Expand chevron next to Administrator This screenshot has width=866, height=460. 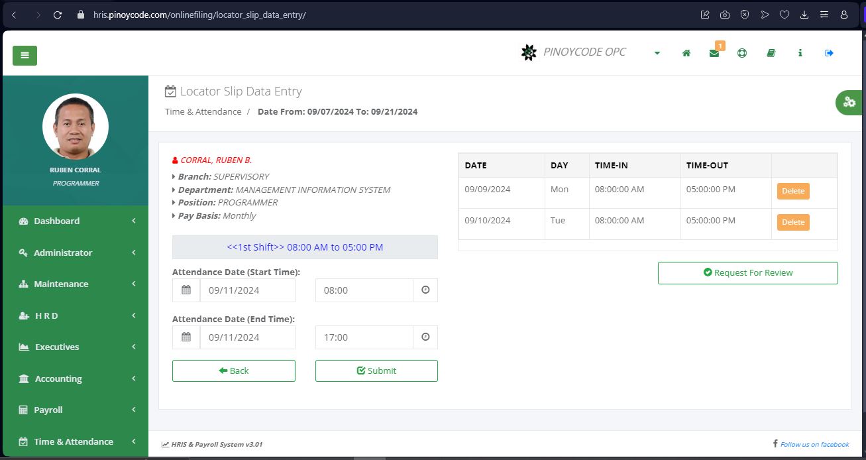pyautogui.click(x=134, y=253)
